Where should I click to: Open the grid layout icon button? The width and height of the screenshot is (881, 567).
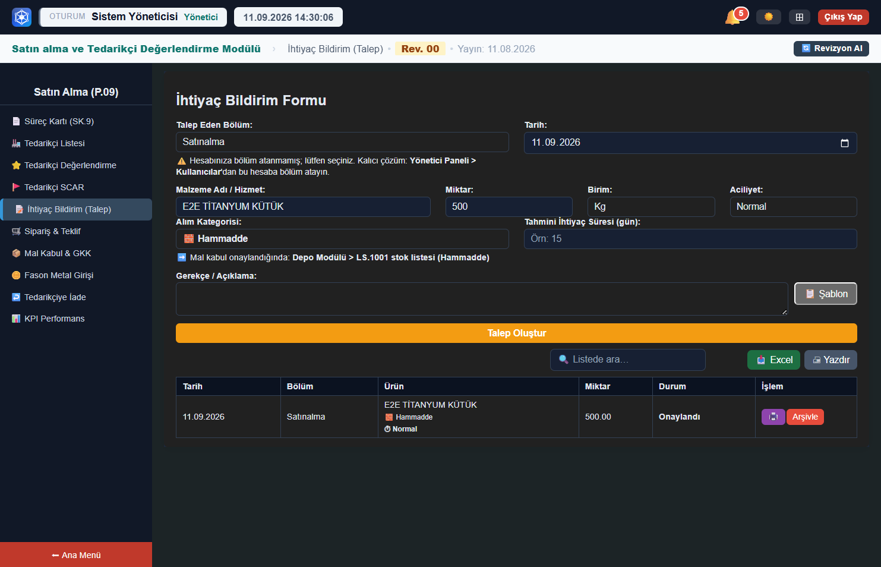point(800,17)
